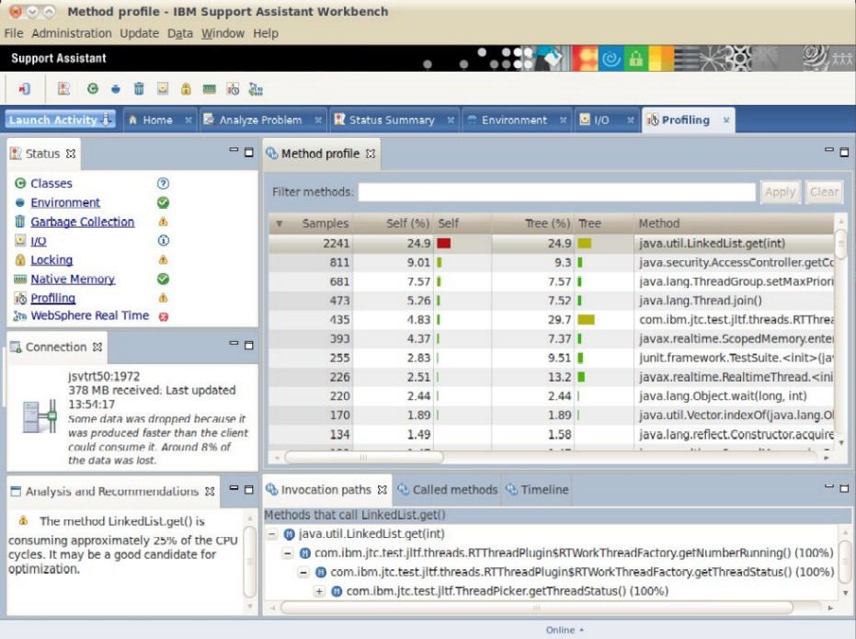Click the WebSphere Real Time toolbar icon

pos(256,88)
